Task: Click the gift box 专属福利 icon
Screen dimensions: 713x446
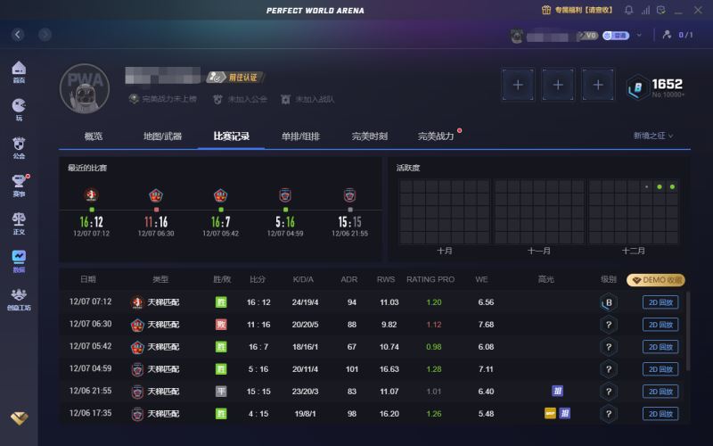Action: pos(546,10)
